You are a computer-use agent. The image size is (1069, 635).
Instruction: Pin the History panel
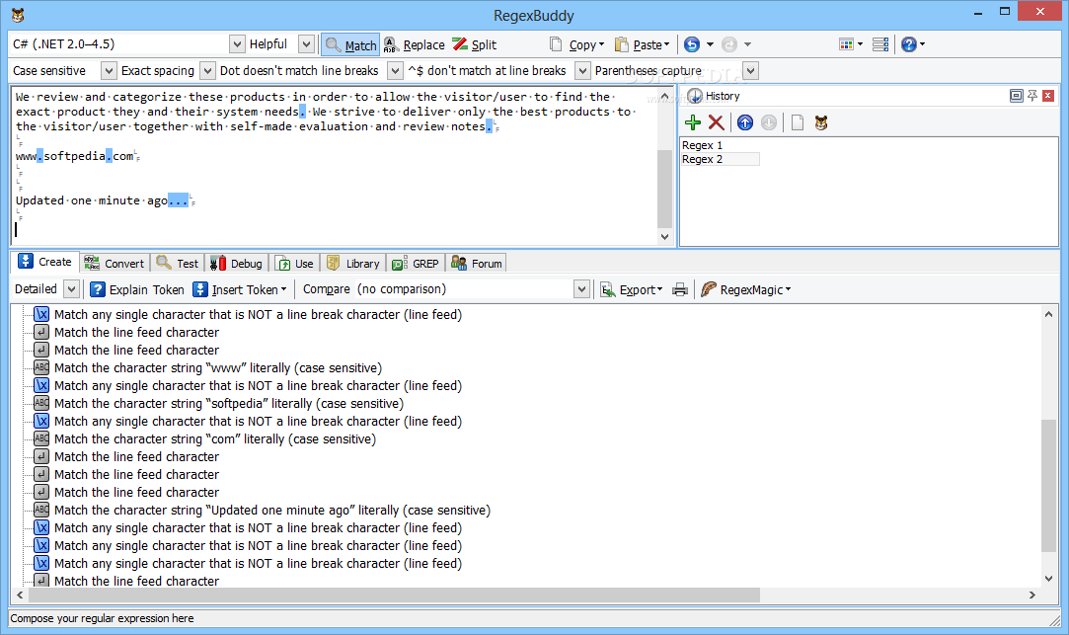[x=1032, y=96]
